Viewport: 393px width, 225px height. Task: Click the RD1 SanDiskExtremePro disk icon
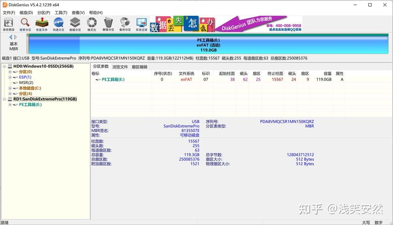click(x=10, y=99)
